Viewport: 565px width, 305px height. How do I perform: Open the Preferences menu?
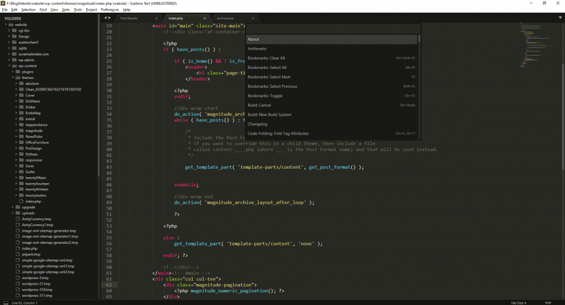click(x=110, y=9)
